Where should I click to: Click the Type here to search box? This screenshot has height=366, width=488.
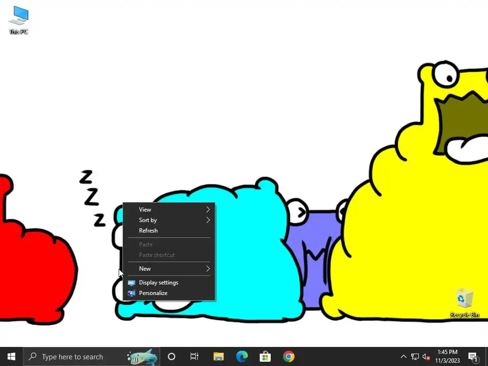[x=91, y=356]
